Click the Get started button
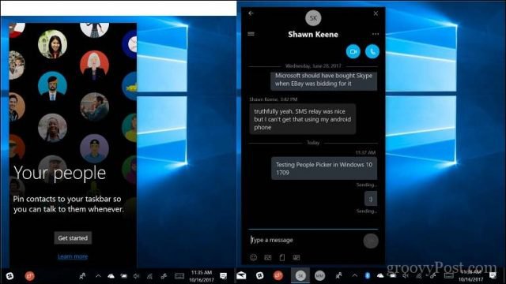The width and height of the screenshot is (506, 284). [x=73, y=238]
